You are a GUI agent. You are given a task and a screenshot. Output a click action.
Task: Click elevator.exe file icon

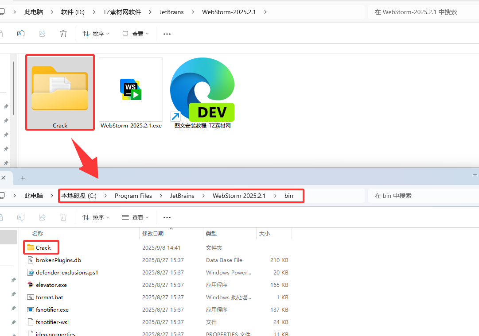click(30, 285)
